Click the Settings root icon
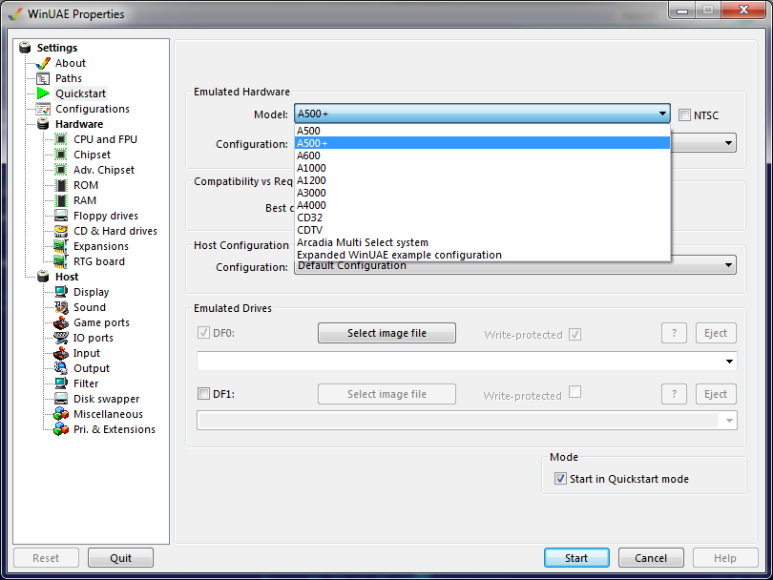773x580 pixels. (x=25, y=48)
